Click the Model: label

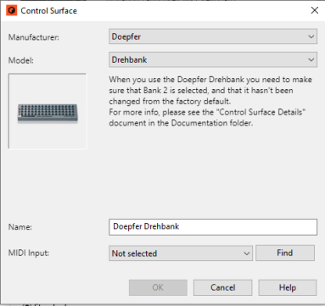pos(21,60)
